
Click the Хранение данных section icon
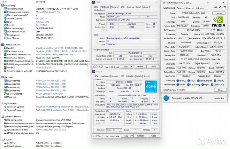click(x=3, y=117)
